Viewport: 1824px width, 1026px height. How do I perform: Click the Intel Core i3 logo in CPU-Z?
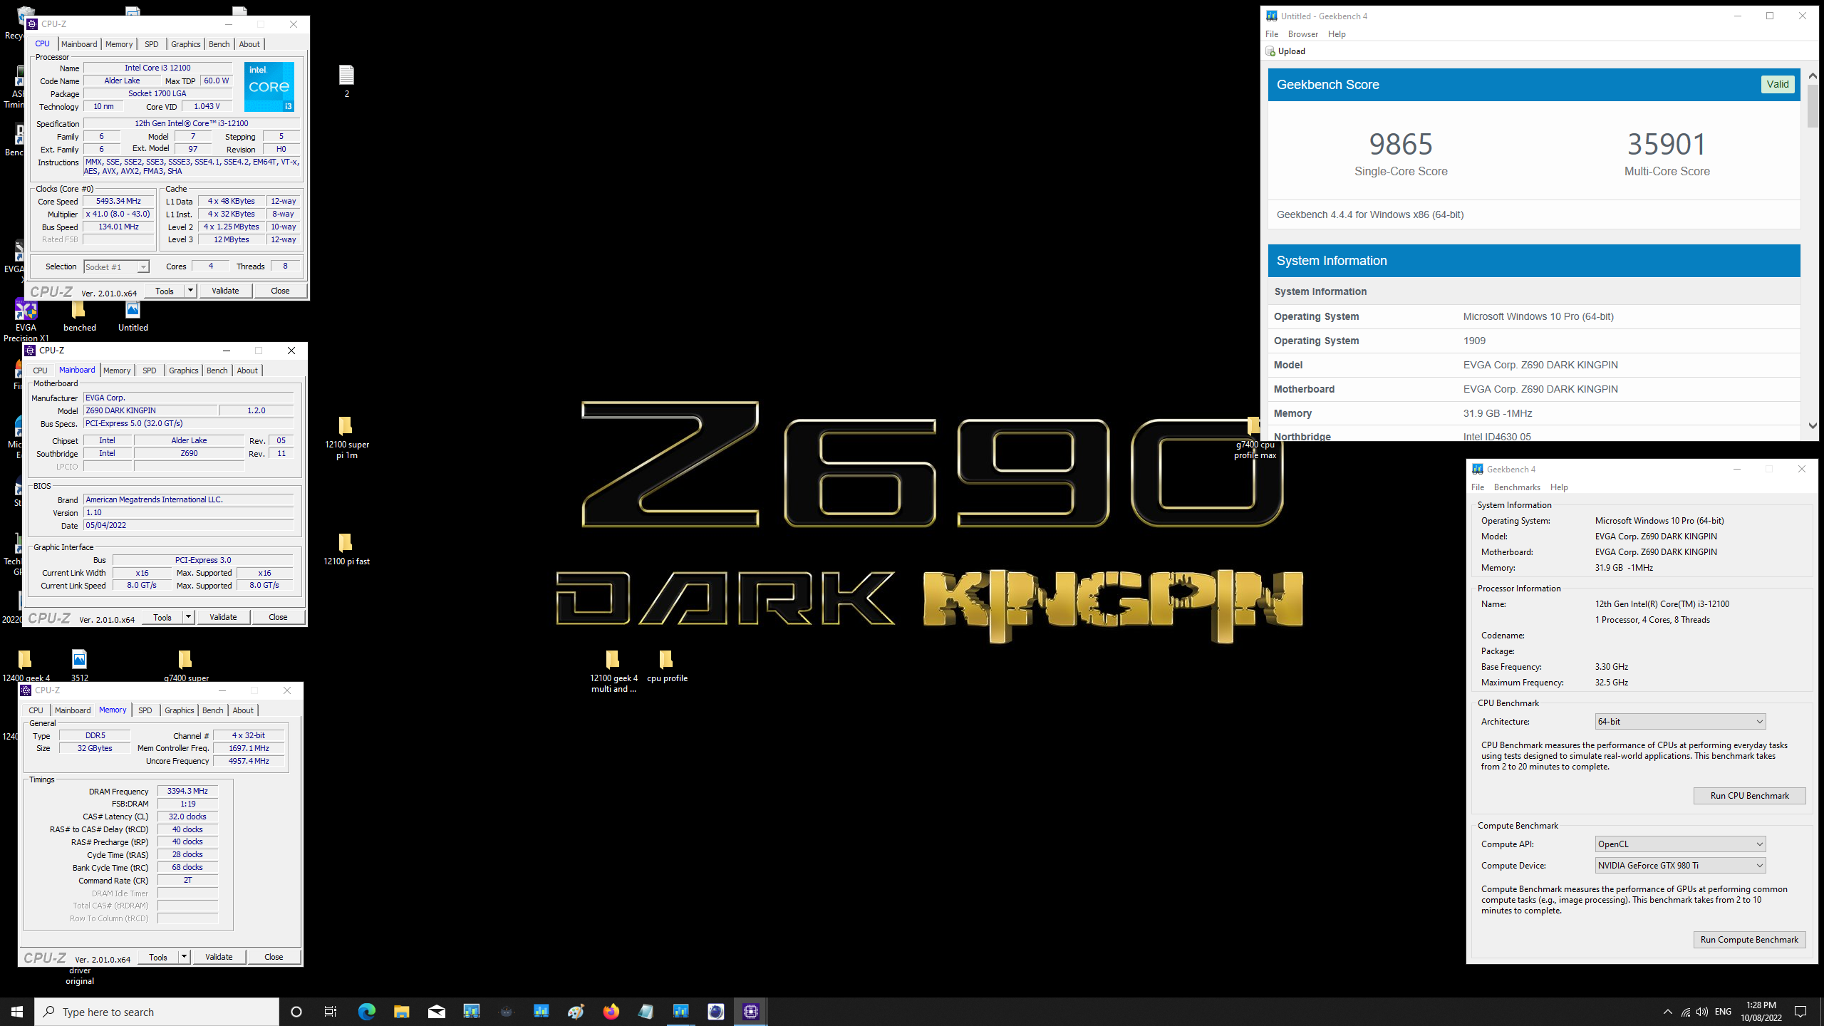[x=269, y=87]
